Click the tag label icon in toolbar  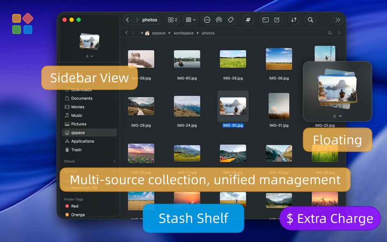[x=230, y=20]
